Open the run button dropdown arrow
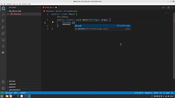175x98 pixels. tap(165, 7)
